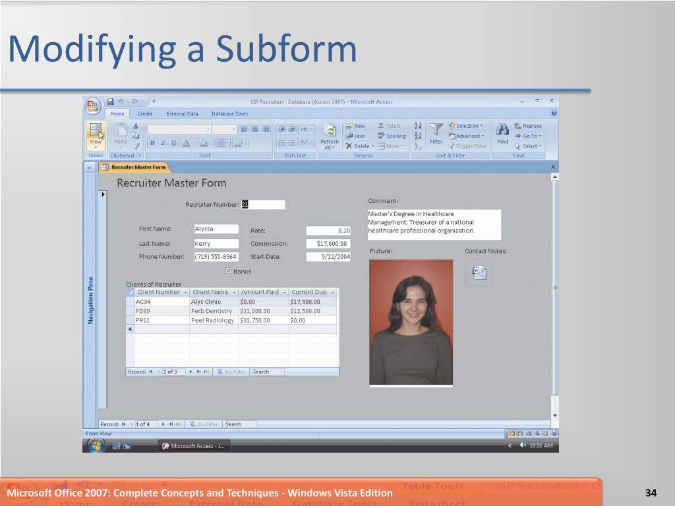Open Advanced filter dropdown
Viewport: 675px width, 506px height.
pos(466,136)
